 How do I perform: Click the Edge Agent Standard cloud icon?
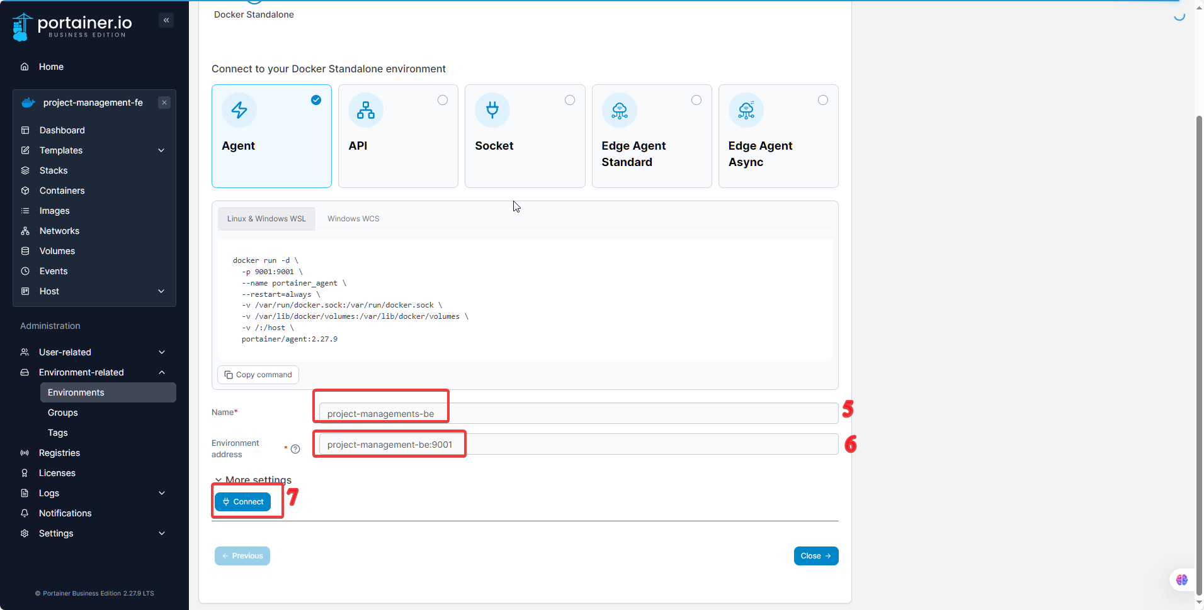[x=620, y=110]
